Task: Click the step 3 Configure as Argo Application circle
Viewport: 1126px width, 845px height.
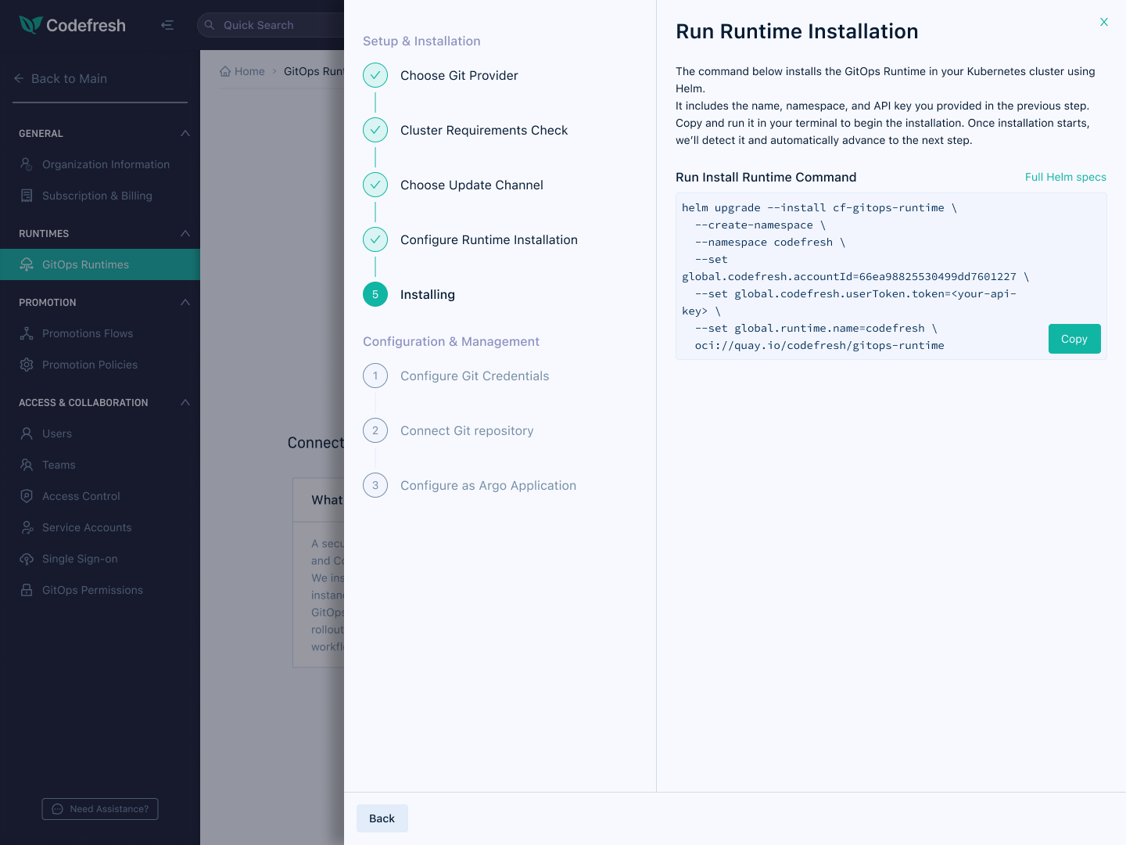Action: 375,485
